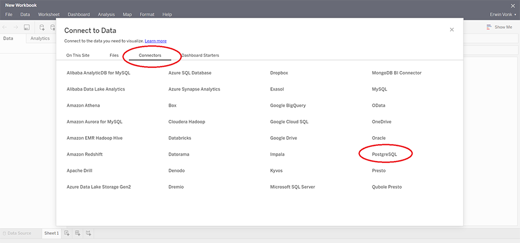Image resolution: width=520 pixels, height=243 pixels.
Task: Add a new dashboard via bottom icon
Action: 78,233
